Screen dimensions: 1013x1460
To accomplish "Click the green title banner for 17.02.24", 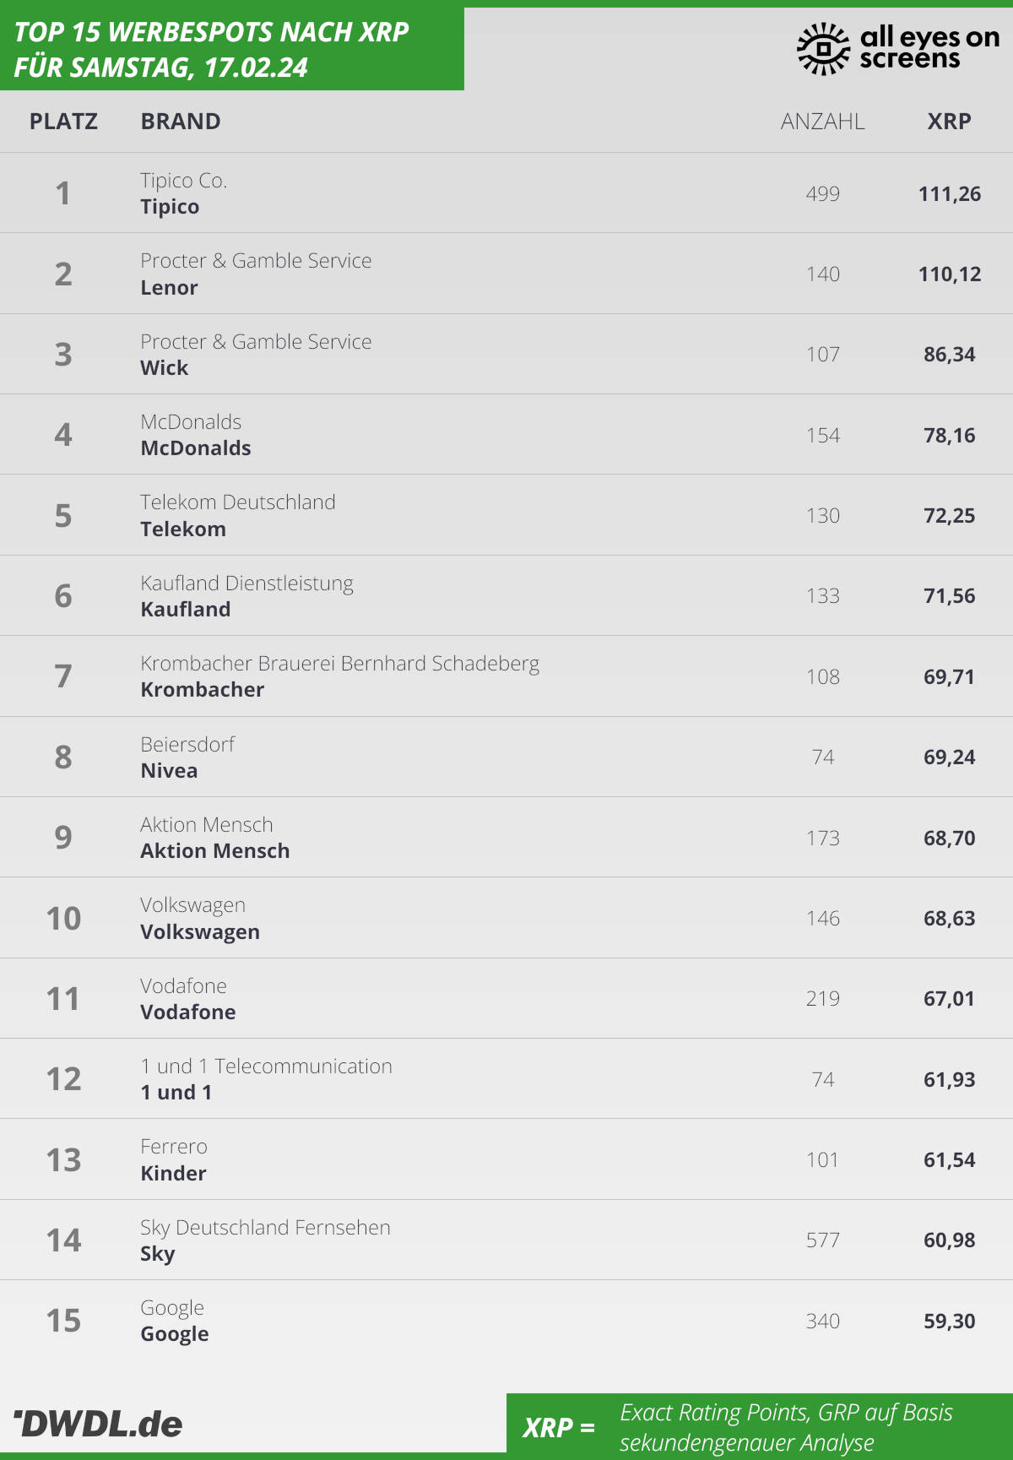I will [x=232, y=49].
